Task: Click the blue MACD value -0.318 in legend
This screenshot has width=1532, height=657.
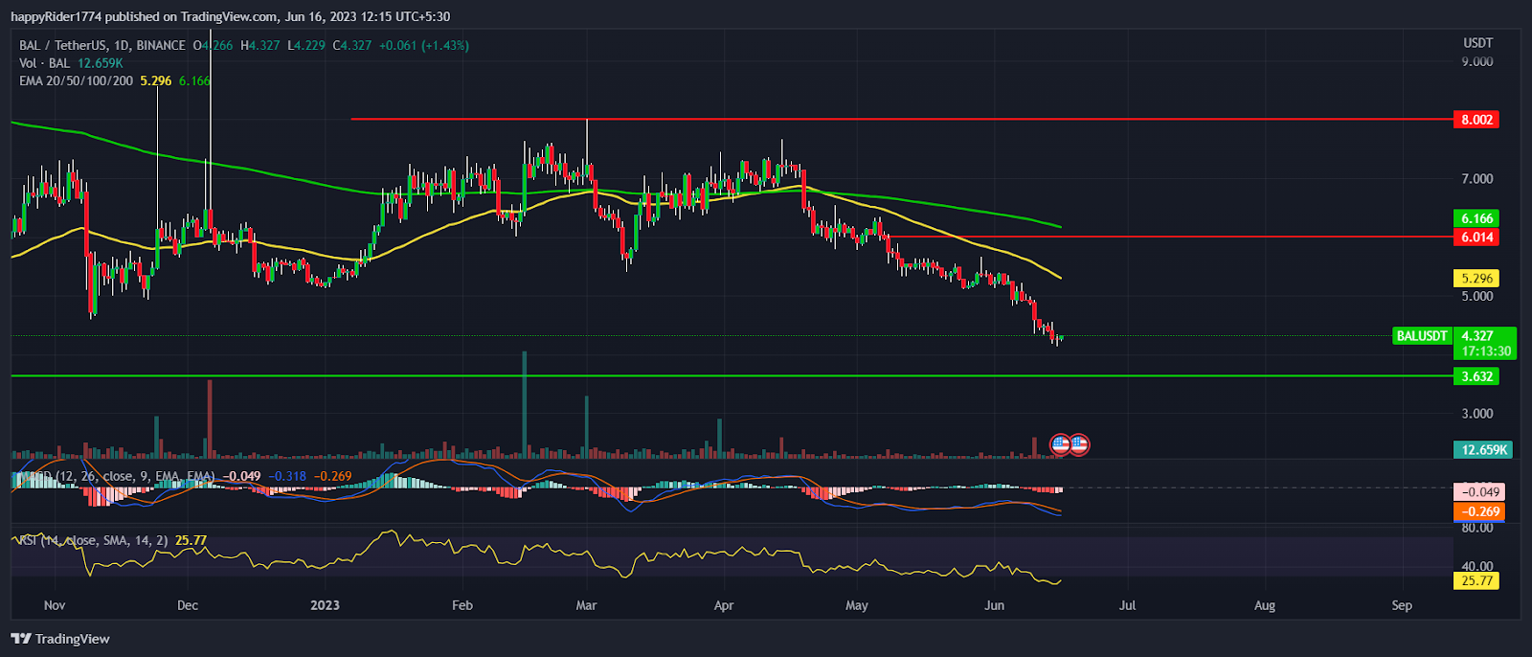Action: click(287, 476)
